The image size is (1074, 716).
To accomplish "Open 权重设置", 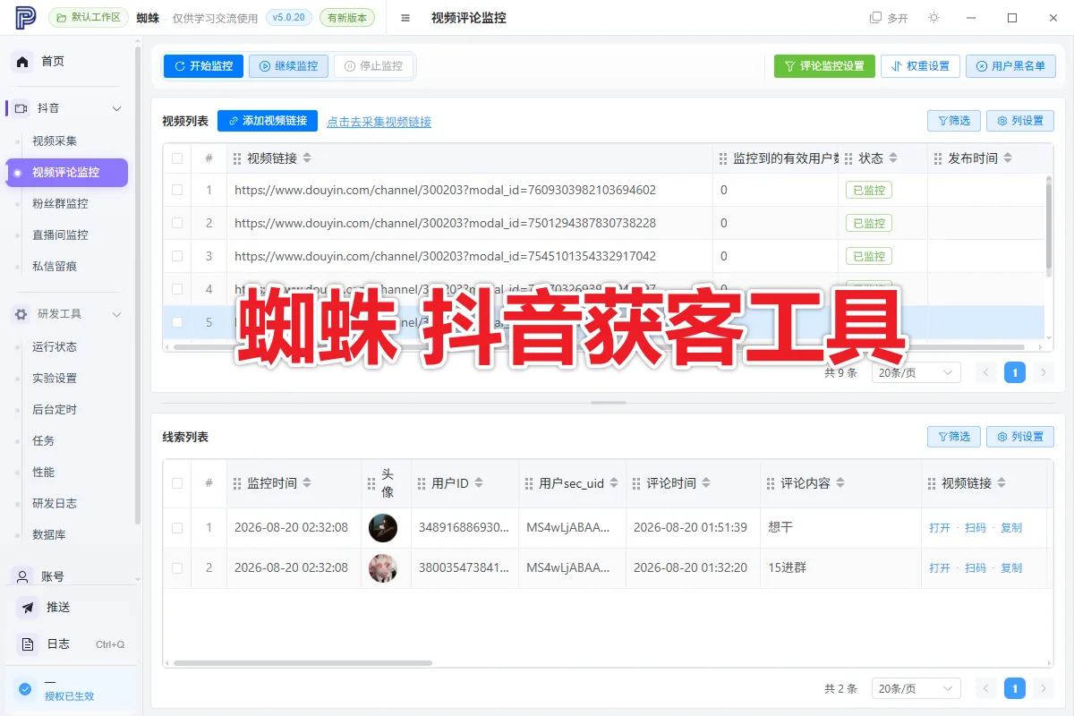I will coord(920,66).
